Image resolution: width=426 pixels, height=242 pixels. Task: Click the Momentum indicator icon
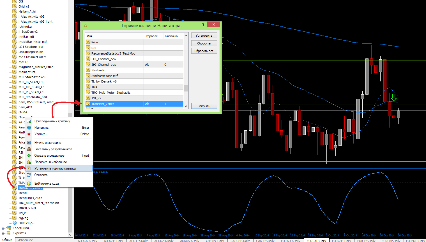pyautogui.click(x=15, y=72)
